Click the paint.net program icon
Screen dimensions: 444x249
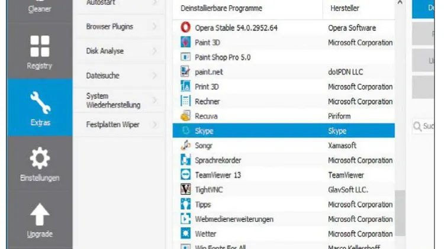click(185, 72)
